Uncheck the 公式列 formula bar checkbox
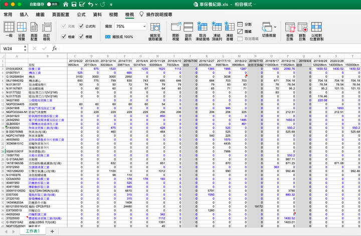 point(81,26)
